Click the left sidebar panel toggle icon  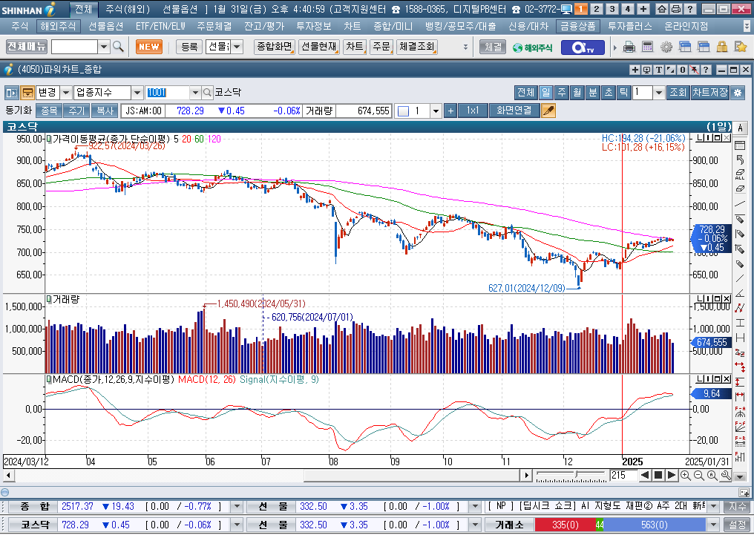(x=12, y=92)
